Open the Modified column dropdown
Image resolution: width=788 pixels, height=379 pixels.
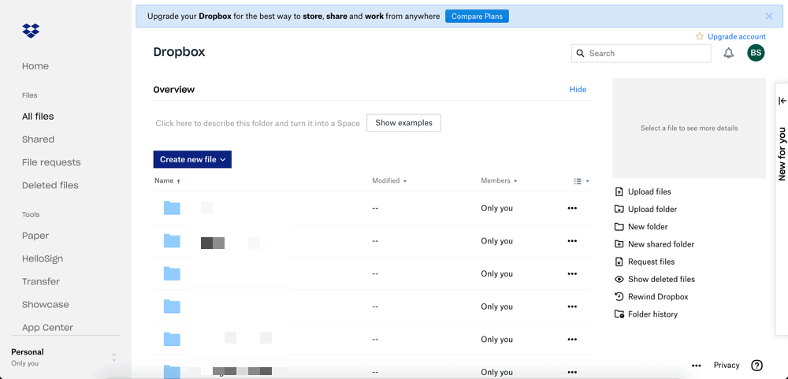coord(389,180)
